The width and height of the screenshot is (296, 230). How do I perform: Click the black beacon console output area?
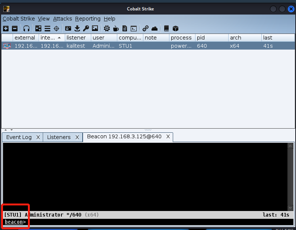coord(145,177)
